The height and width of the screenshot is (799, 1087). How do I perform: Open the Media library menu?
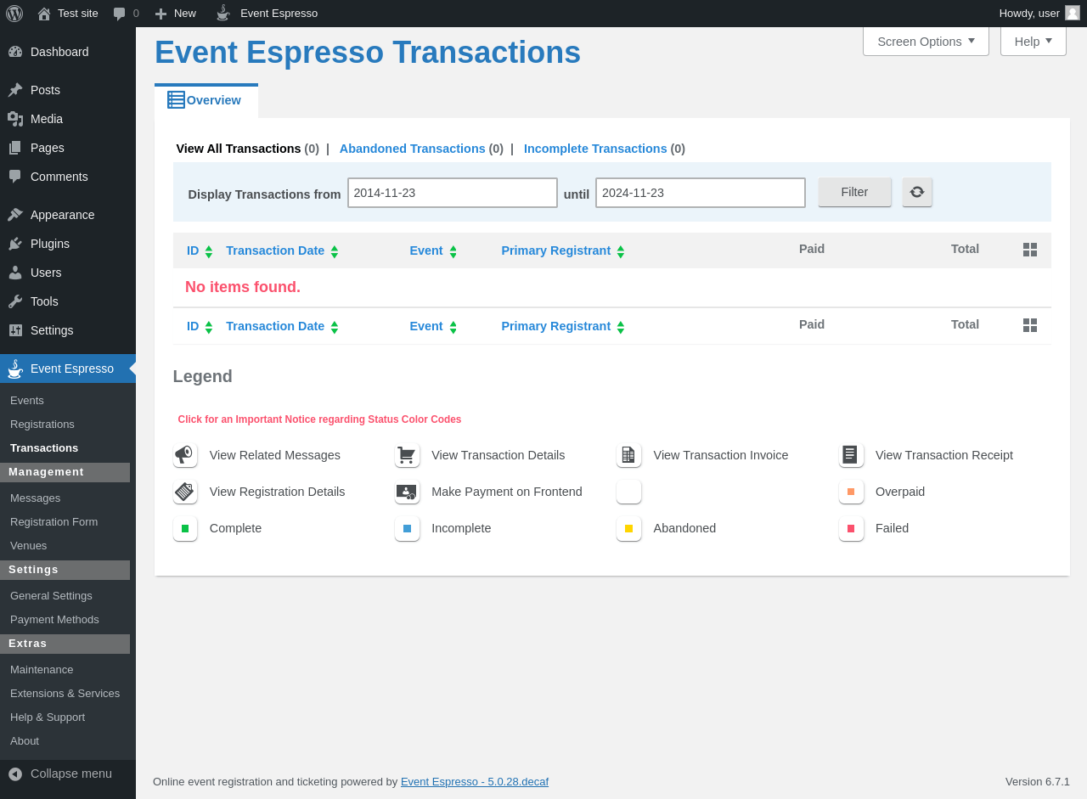(68, 119)
